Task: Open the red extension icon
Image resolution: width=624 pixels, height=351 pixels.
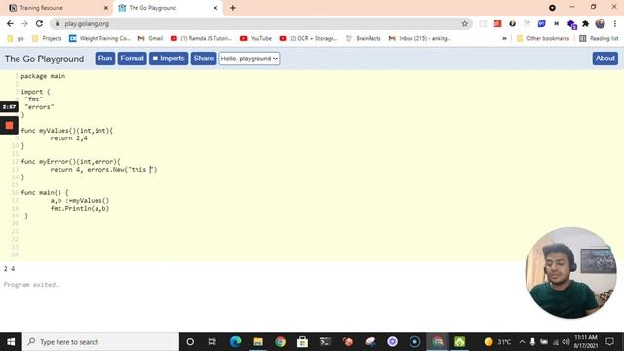Action: point(497,23)
